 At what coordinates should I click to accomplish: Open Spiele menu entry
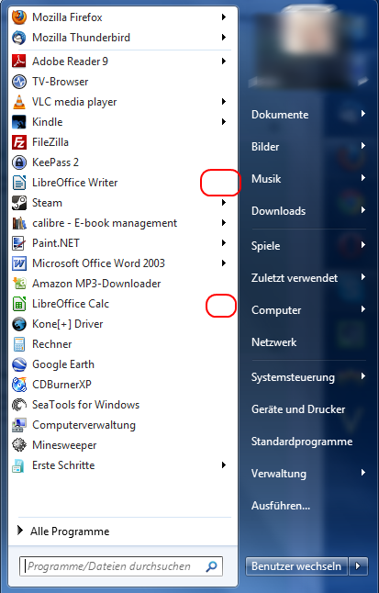265,246
